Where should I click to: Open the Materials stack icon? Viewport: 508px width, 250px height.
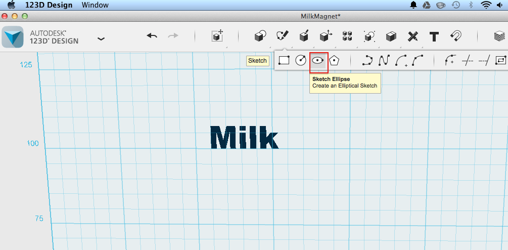pos(500,36)
